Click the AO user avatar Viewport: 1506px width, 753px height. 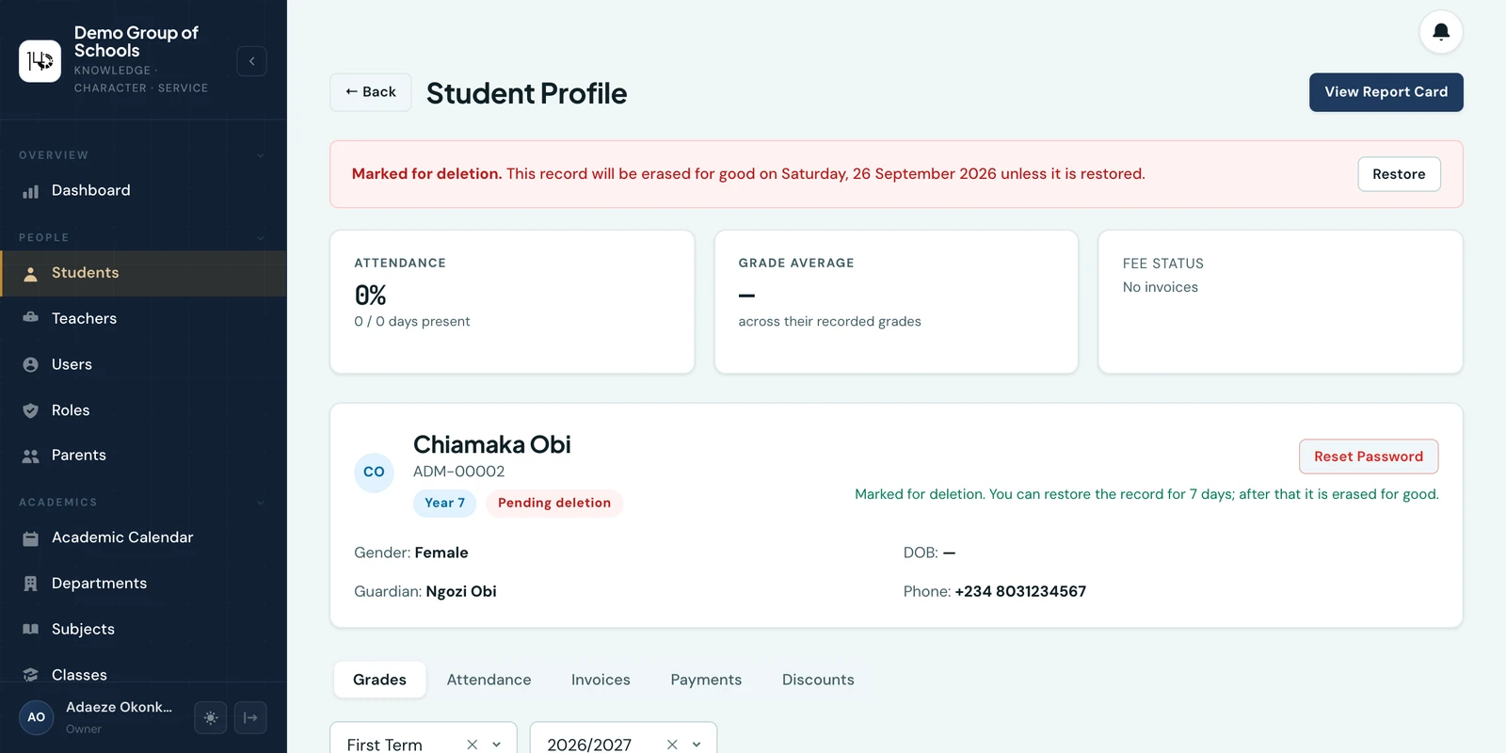coord(36,717)
